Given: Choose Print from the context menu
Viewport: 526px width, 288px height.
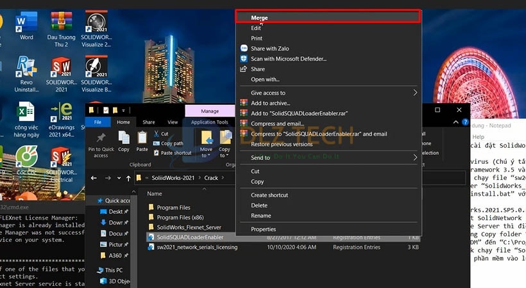Looking at the screenshot, I should pyautogui.click(x=328, y=38).
